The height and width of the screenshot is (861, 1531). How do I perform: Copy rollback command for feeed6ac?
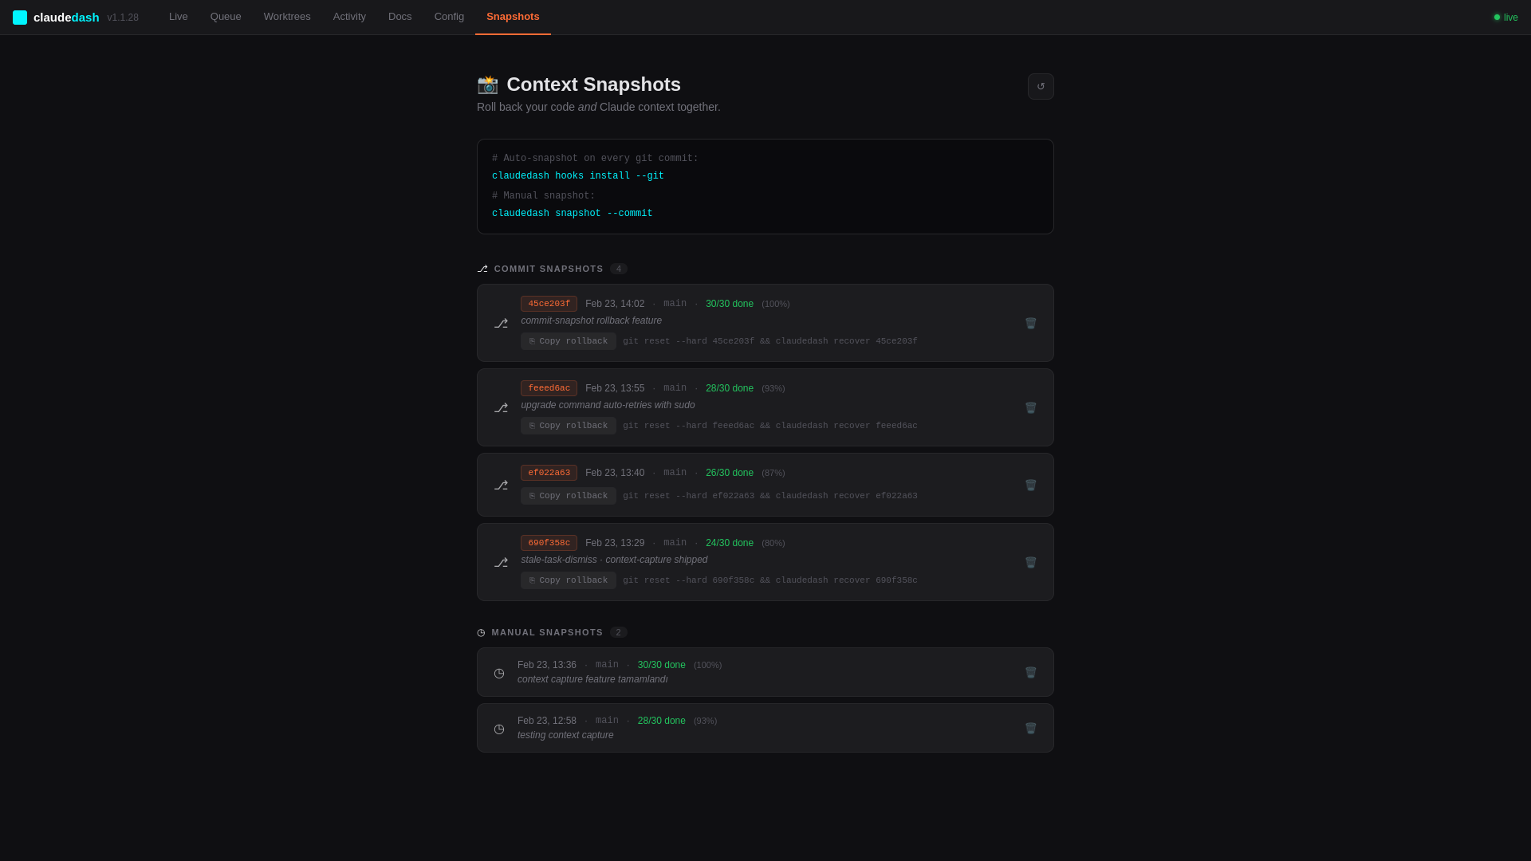568,425
